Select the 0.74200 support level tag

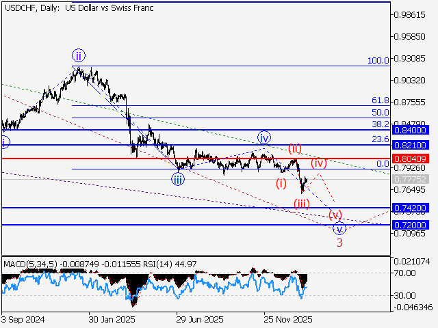[x=410, y=208]
